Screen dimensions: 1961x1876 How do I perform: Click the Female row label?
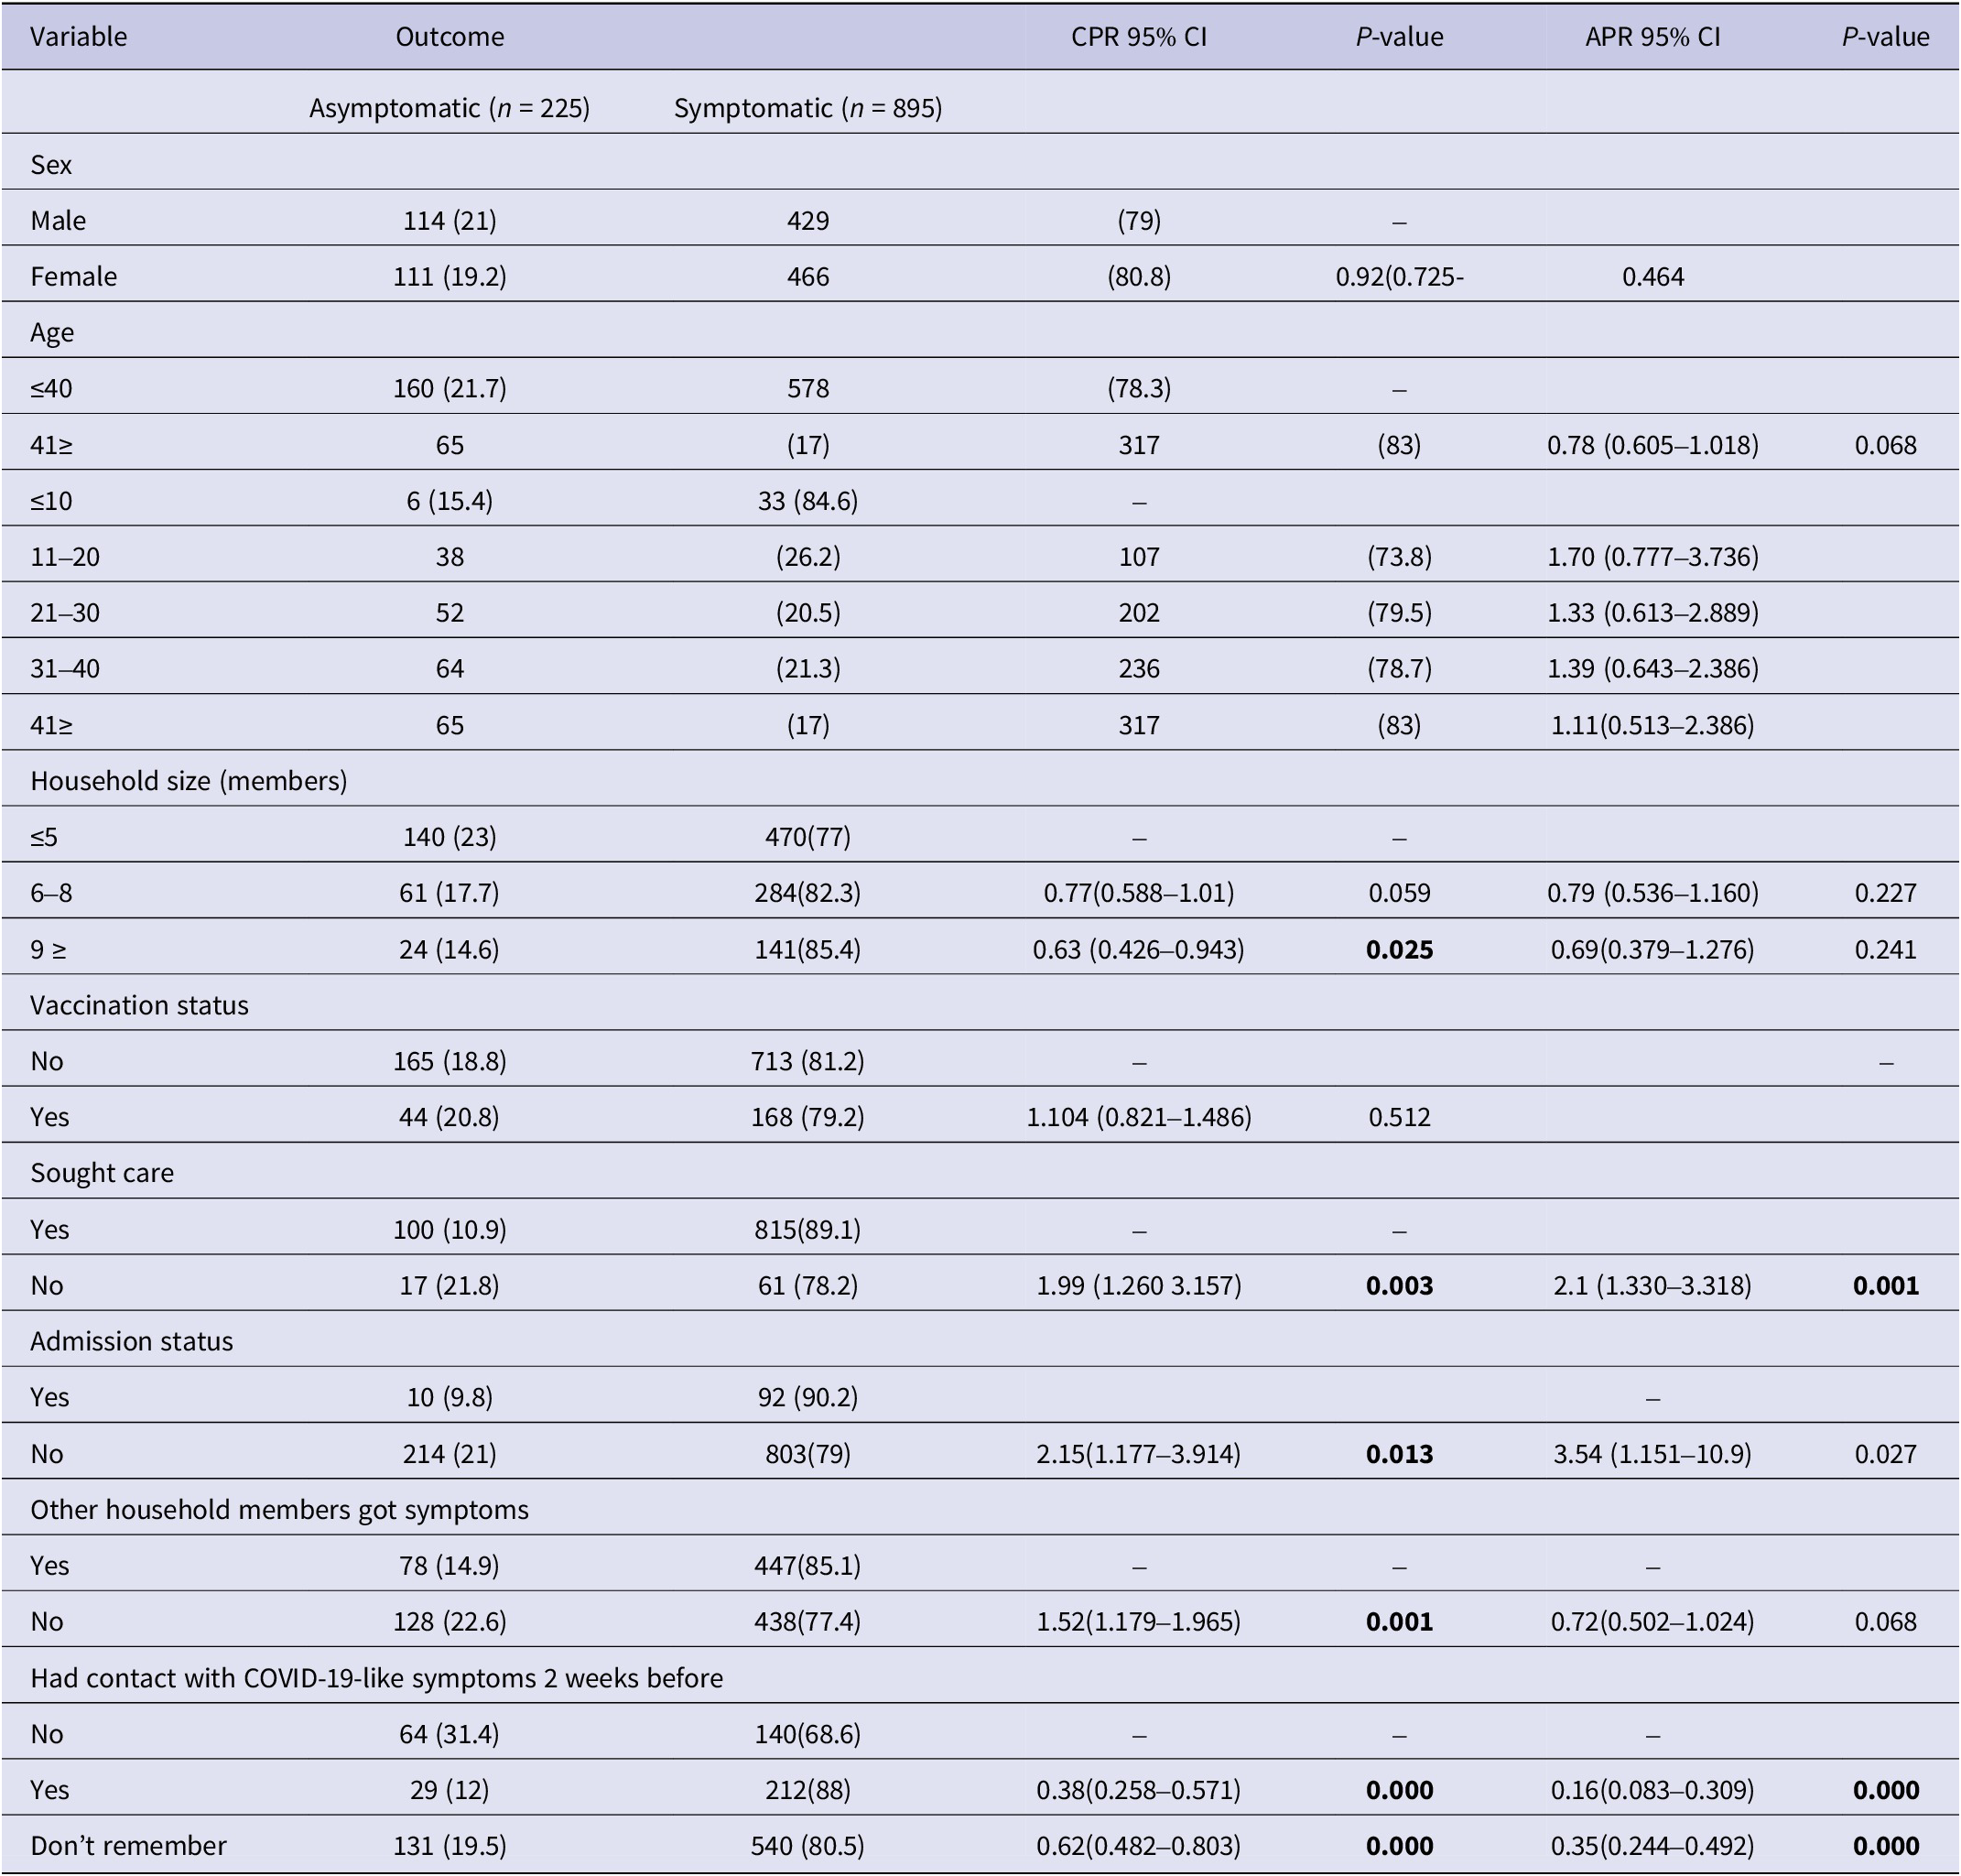(x=73, y=277)
